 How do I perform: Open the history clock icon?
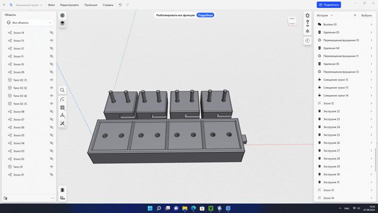(308, 41)
